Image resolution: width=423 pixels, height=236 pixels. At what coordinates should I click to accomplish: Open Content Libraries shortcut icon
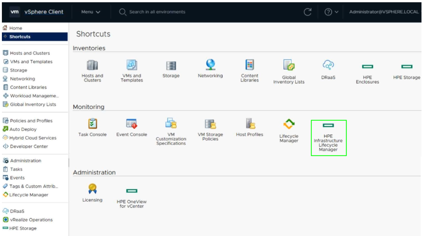point(249,65)
